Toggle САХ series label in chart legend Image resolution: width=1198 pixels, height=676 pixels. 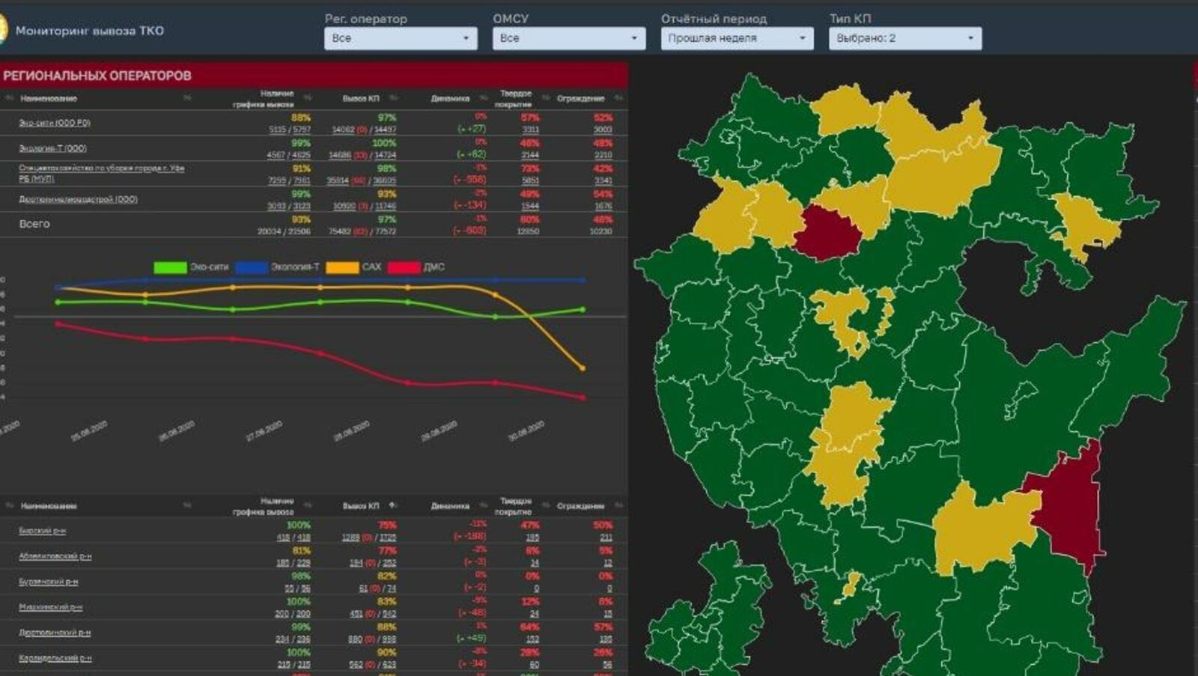[x=371, y=267]
